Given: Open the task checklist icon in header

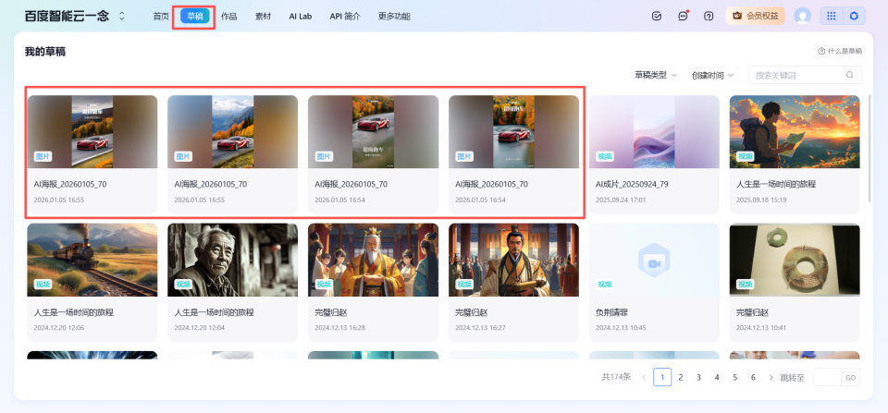Looking at the screenshot, I should (x=657, y=16).
